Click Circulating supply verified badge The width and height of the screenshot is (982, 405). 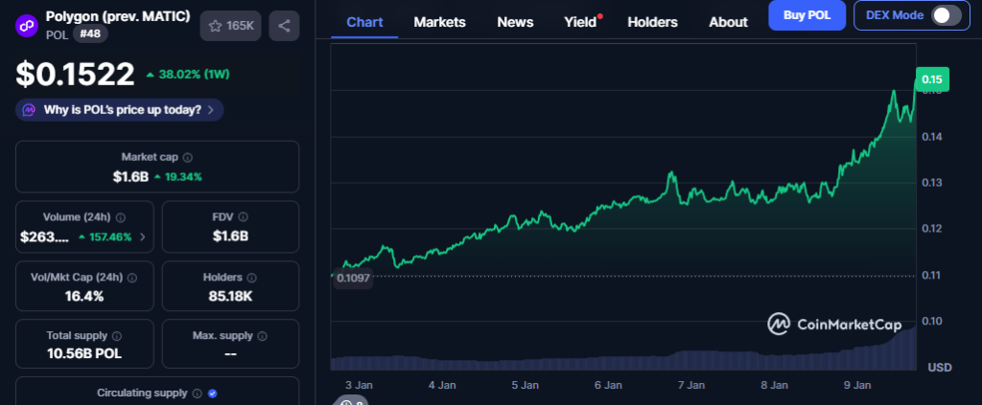coord(212,393)
